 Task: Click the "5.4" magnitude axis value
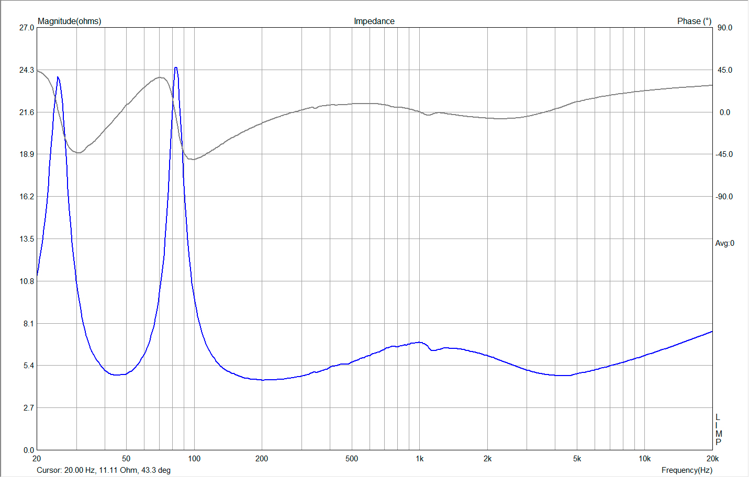[29, 366]
